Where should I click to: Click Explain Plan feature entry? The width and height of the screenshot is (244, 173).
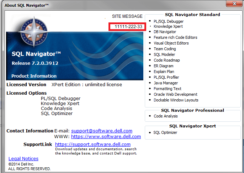164,72
